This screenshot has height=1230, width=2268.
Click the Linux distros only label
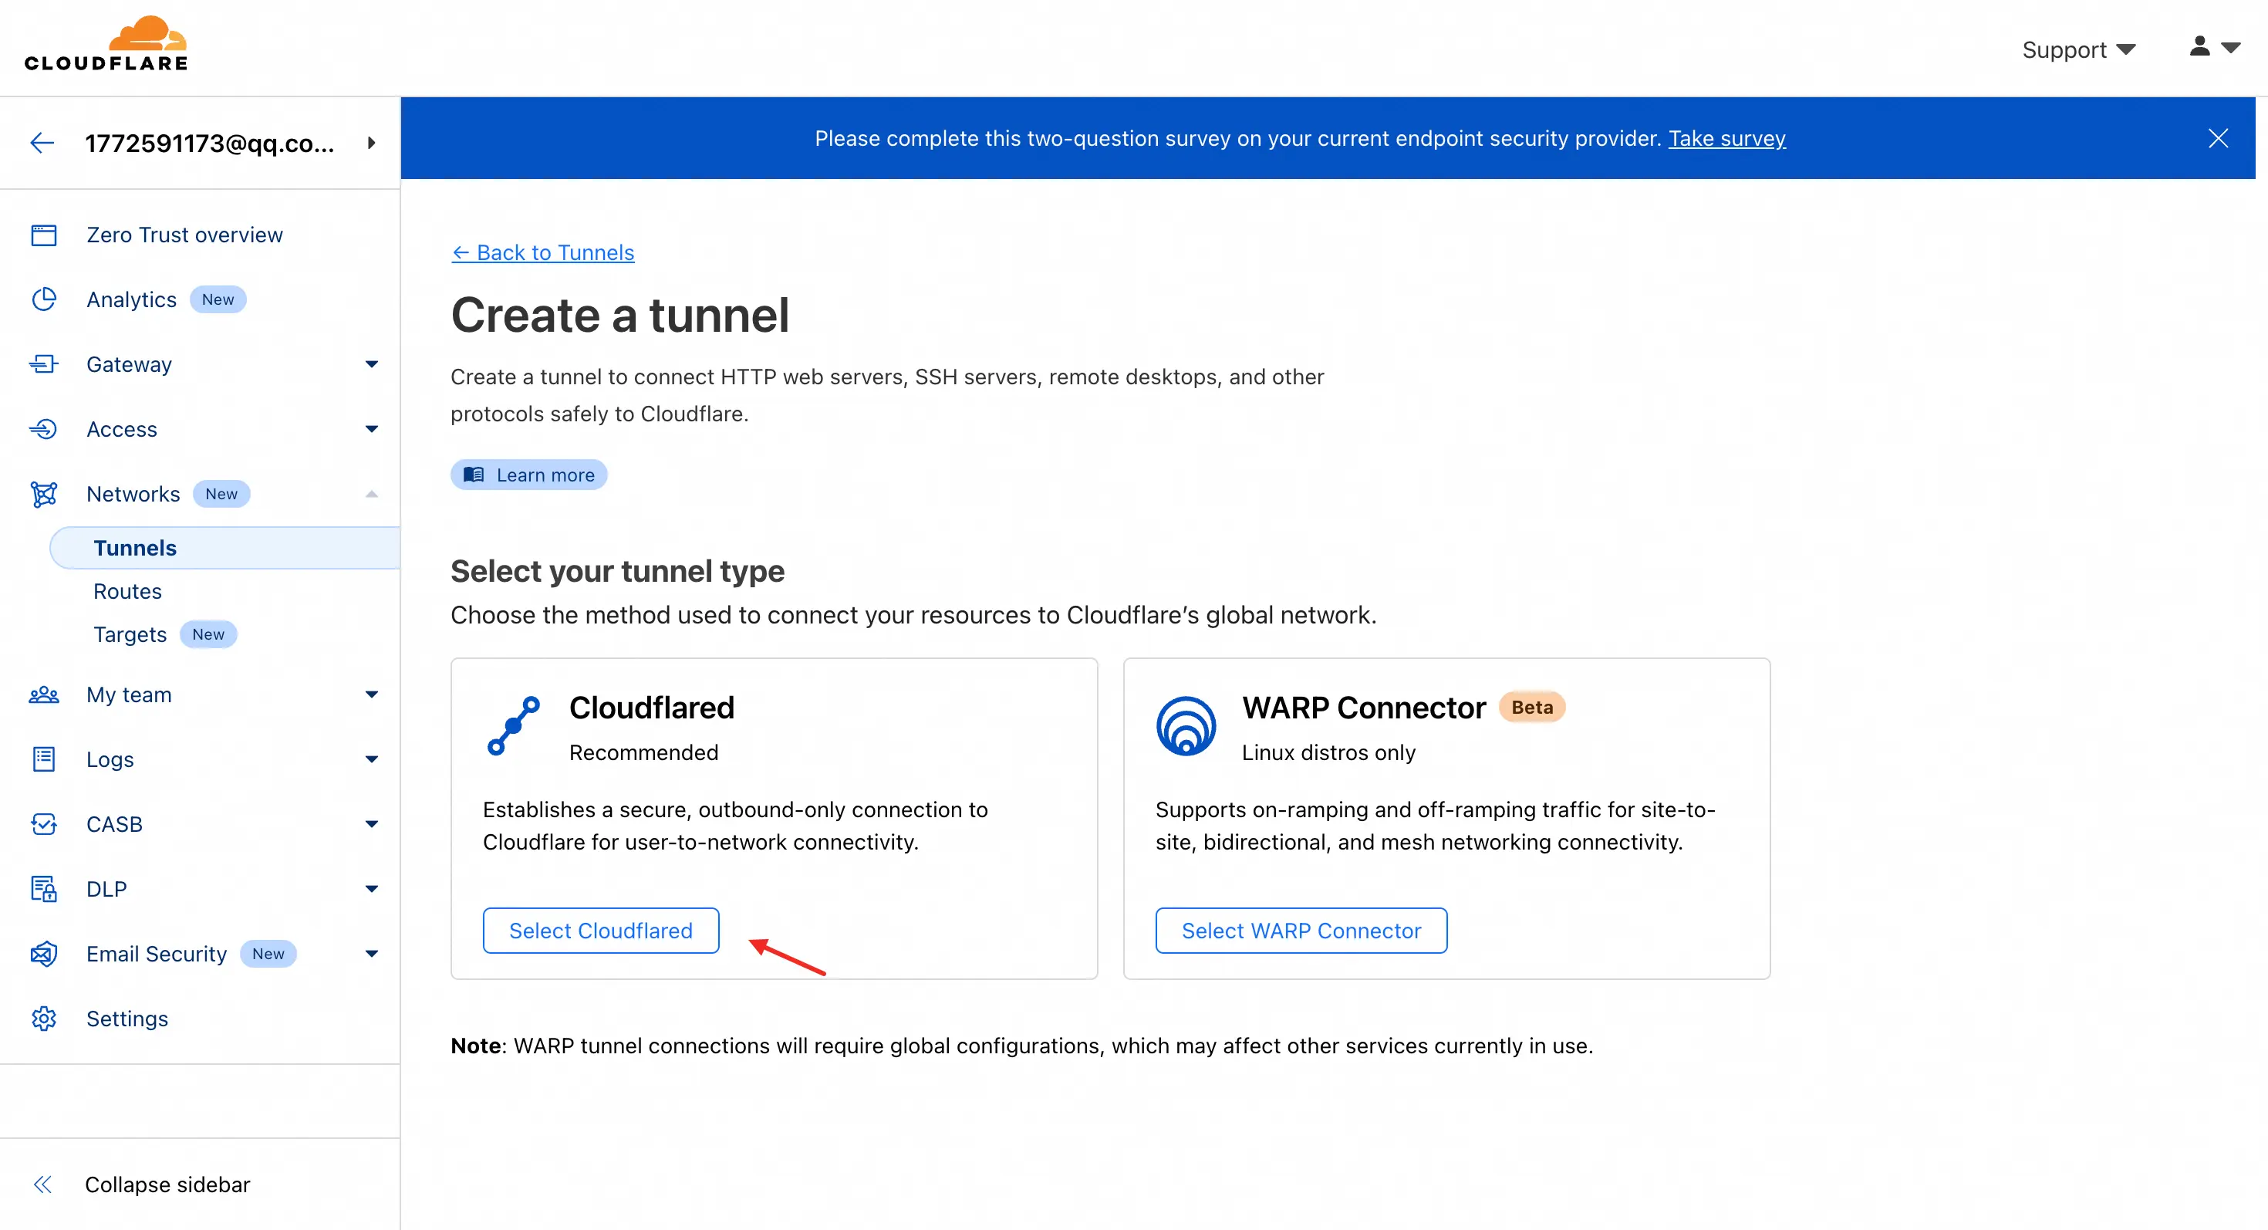point(1328,753)
